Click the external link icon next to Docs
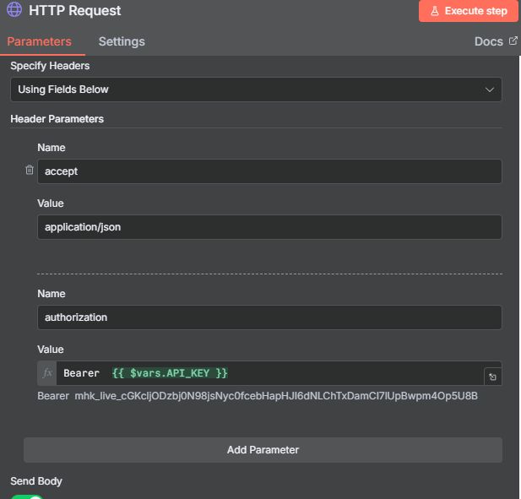Screen dimensions: 521x499 513,41
